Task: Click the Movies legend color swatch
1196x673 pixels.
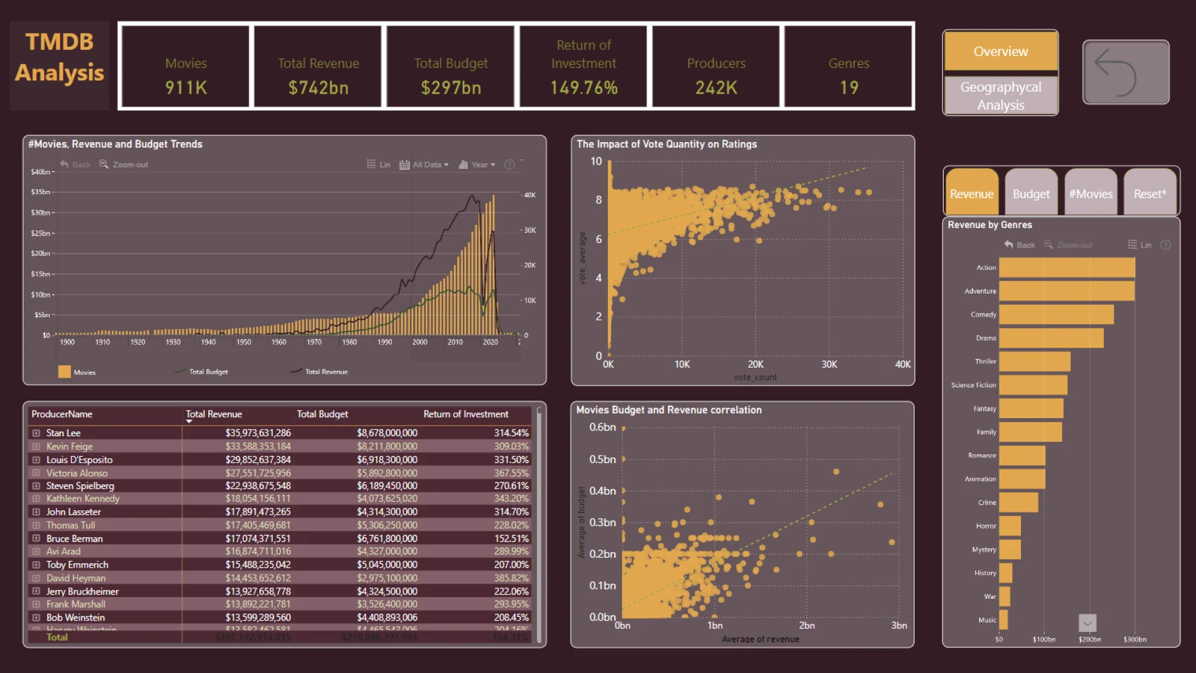Action: 64,371
